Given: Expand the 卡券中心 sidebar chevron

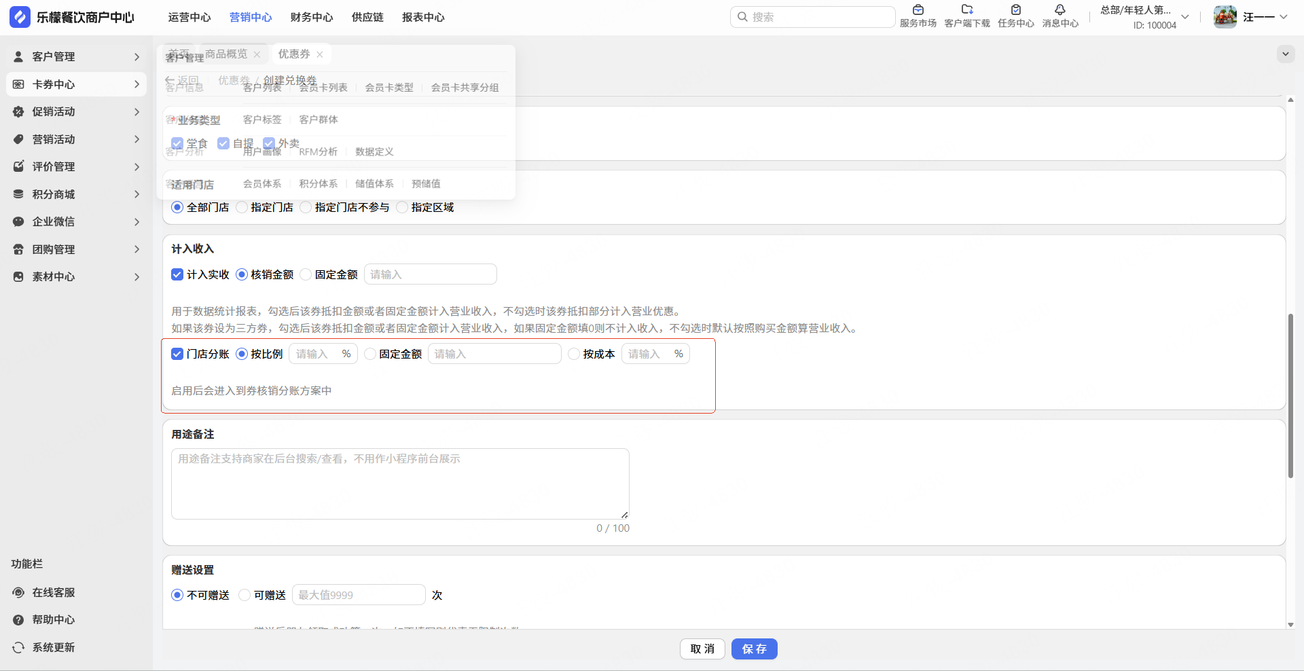Looking at the screenshot, I should [x=137, y=84].
